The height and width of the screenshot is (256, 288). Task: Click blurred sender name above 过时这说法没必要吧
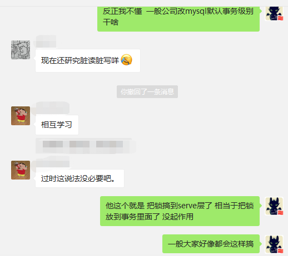(52, 162)
